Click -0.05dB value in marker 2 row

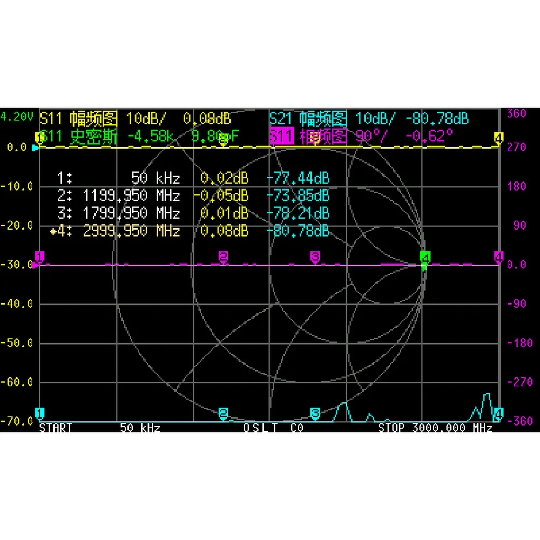pyautogui.click(x=221, y=195)
